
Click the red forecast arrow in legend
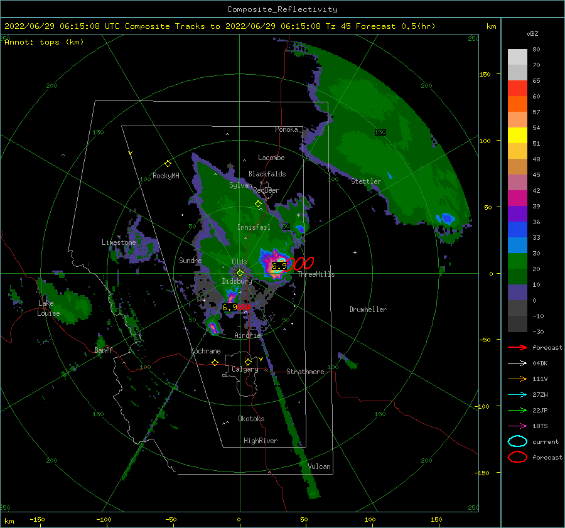pos(517,347)
